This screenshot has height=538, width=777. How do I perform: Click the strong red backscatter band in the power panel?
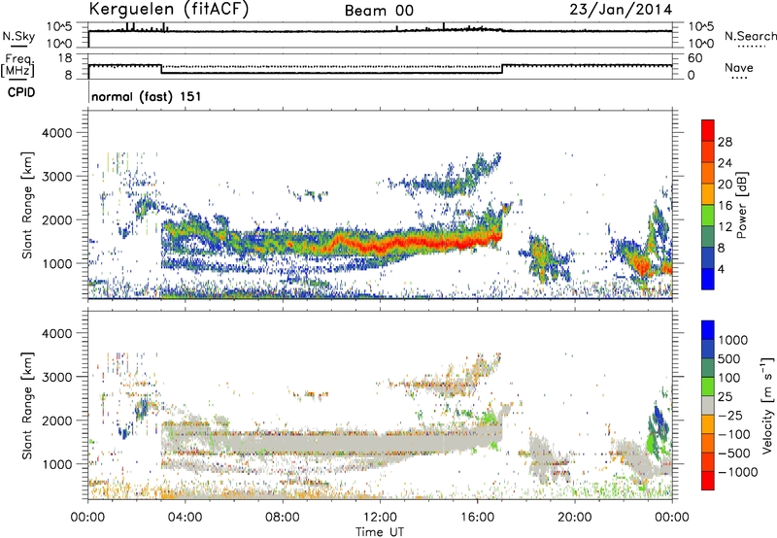417,242
